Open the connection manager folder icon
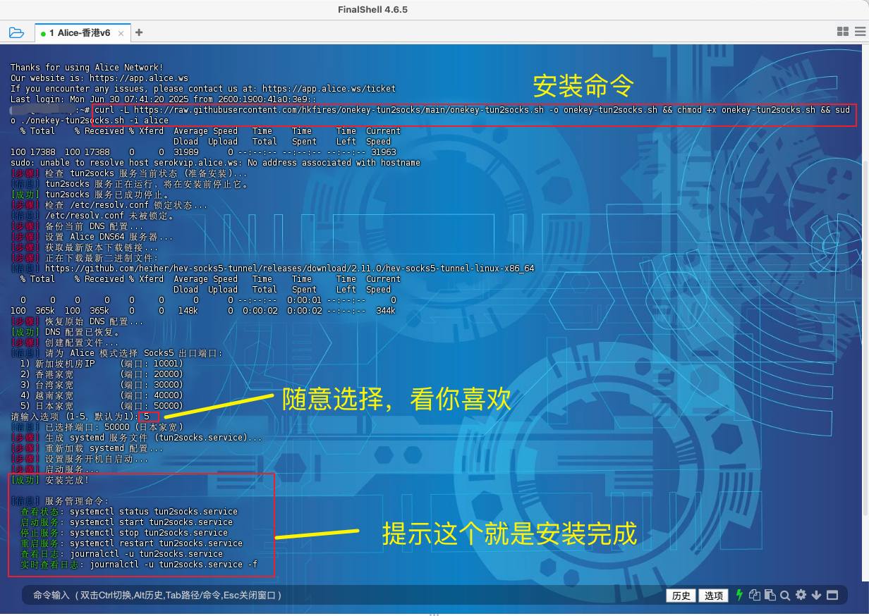The image size is (869, 616). (16, 32)
